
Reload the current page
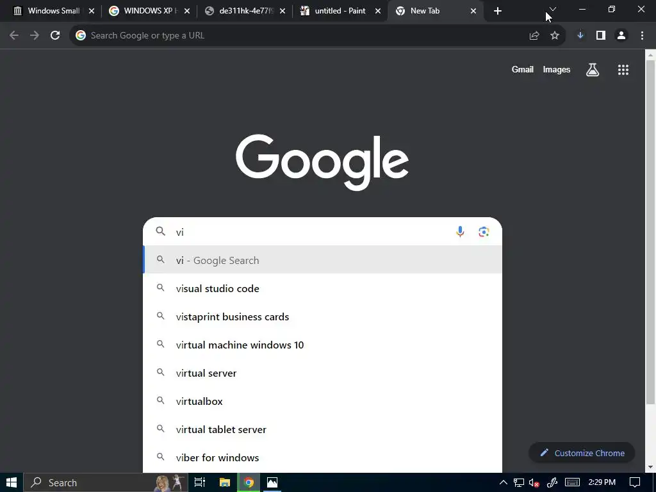click(55, 36)
